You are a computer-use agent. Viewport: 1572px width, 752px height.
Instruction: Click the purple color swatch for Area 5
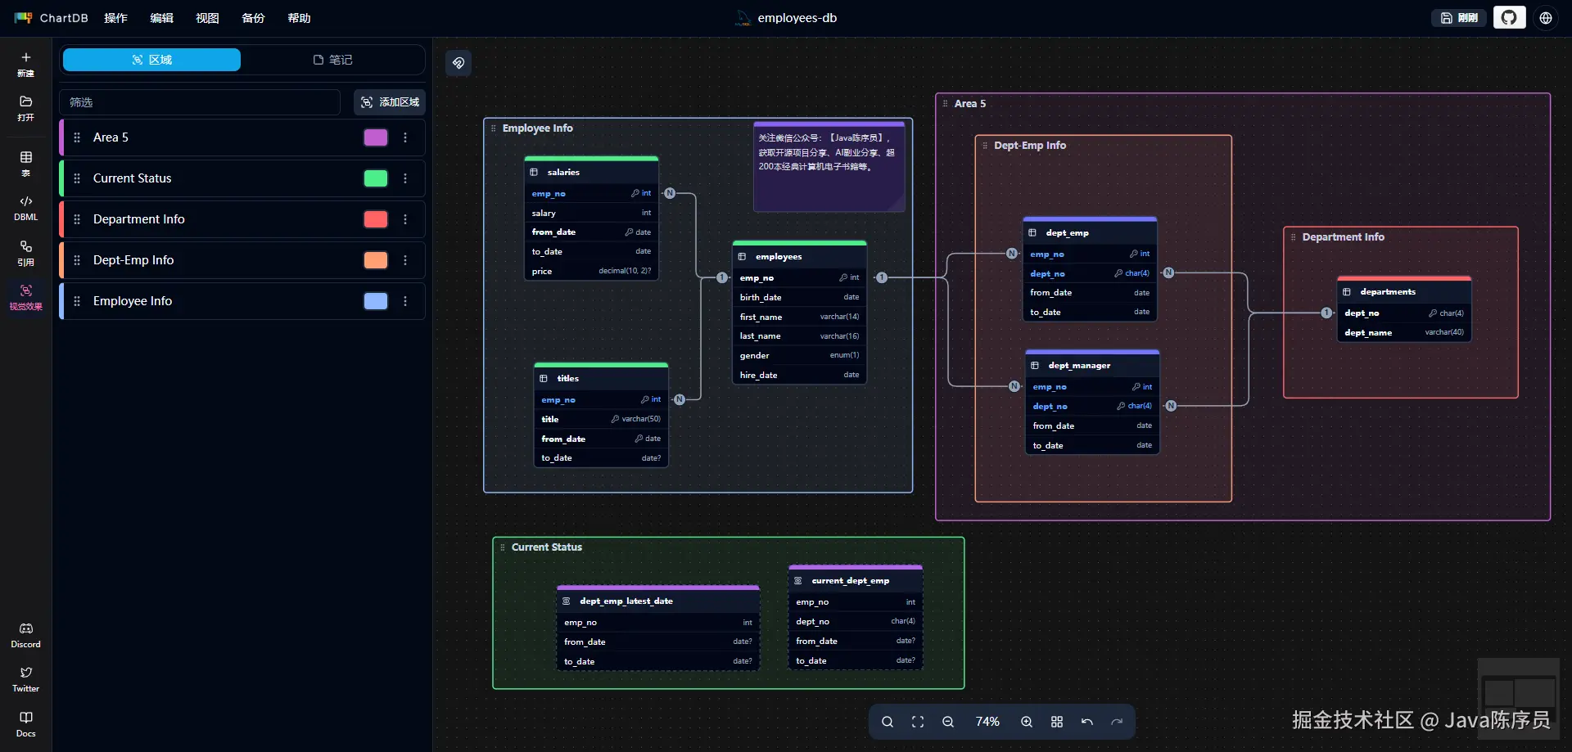pos(376,137)
